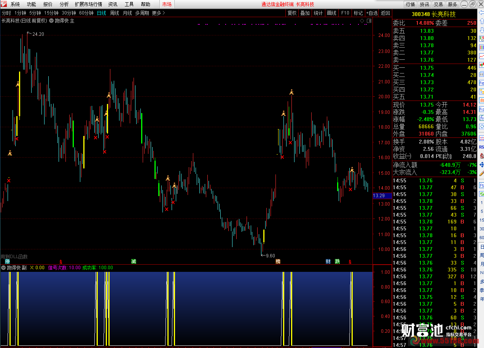Switch to the 市场 tab

pos(167,4)
